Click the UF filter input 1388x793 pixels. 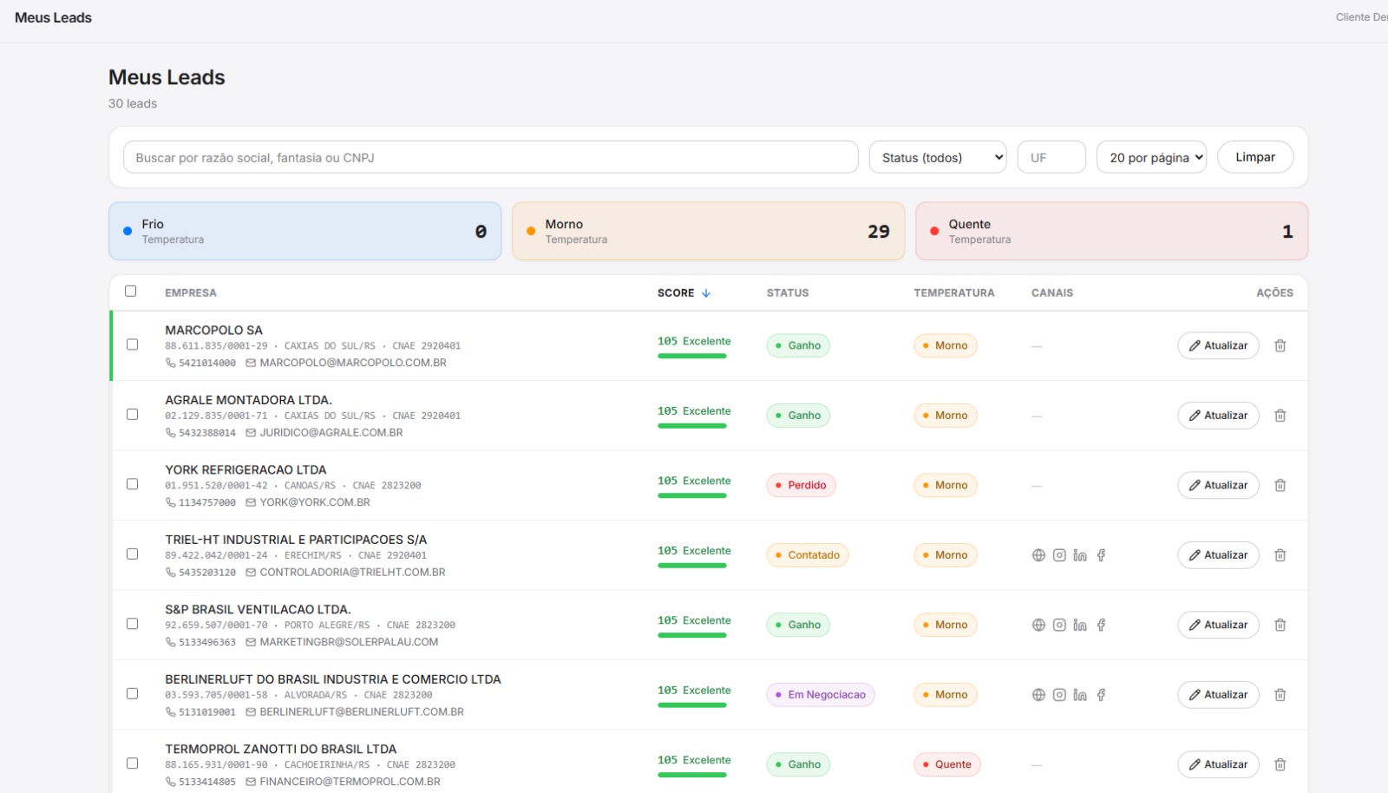(x=1051, y=157)
